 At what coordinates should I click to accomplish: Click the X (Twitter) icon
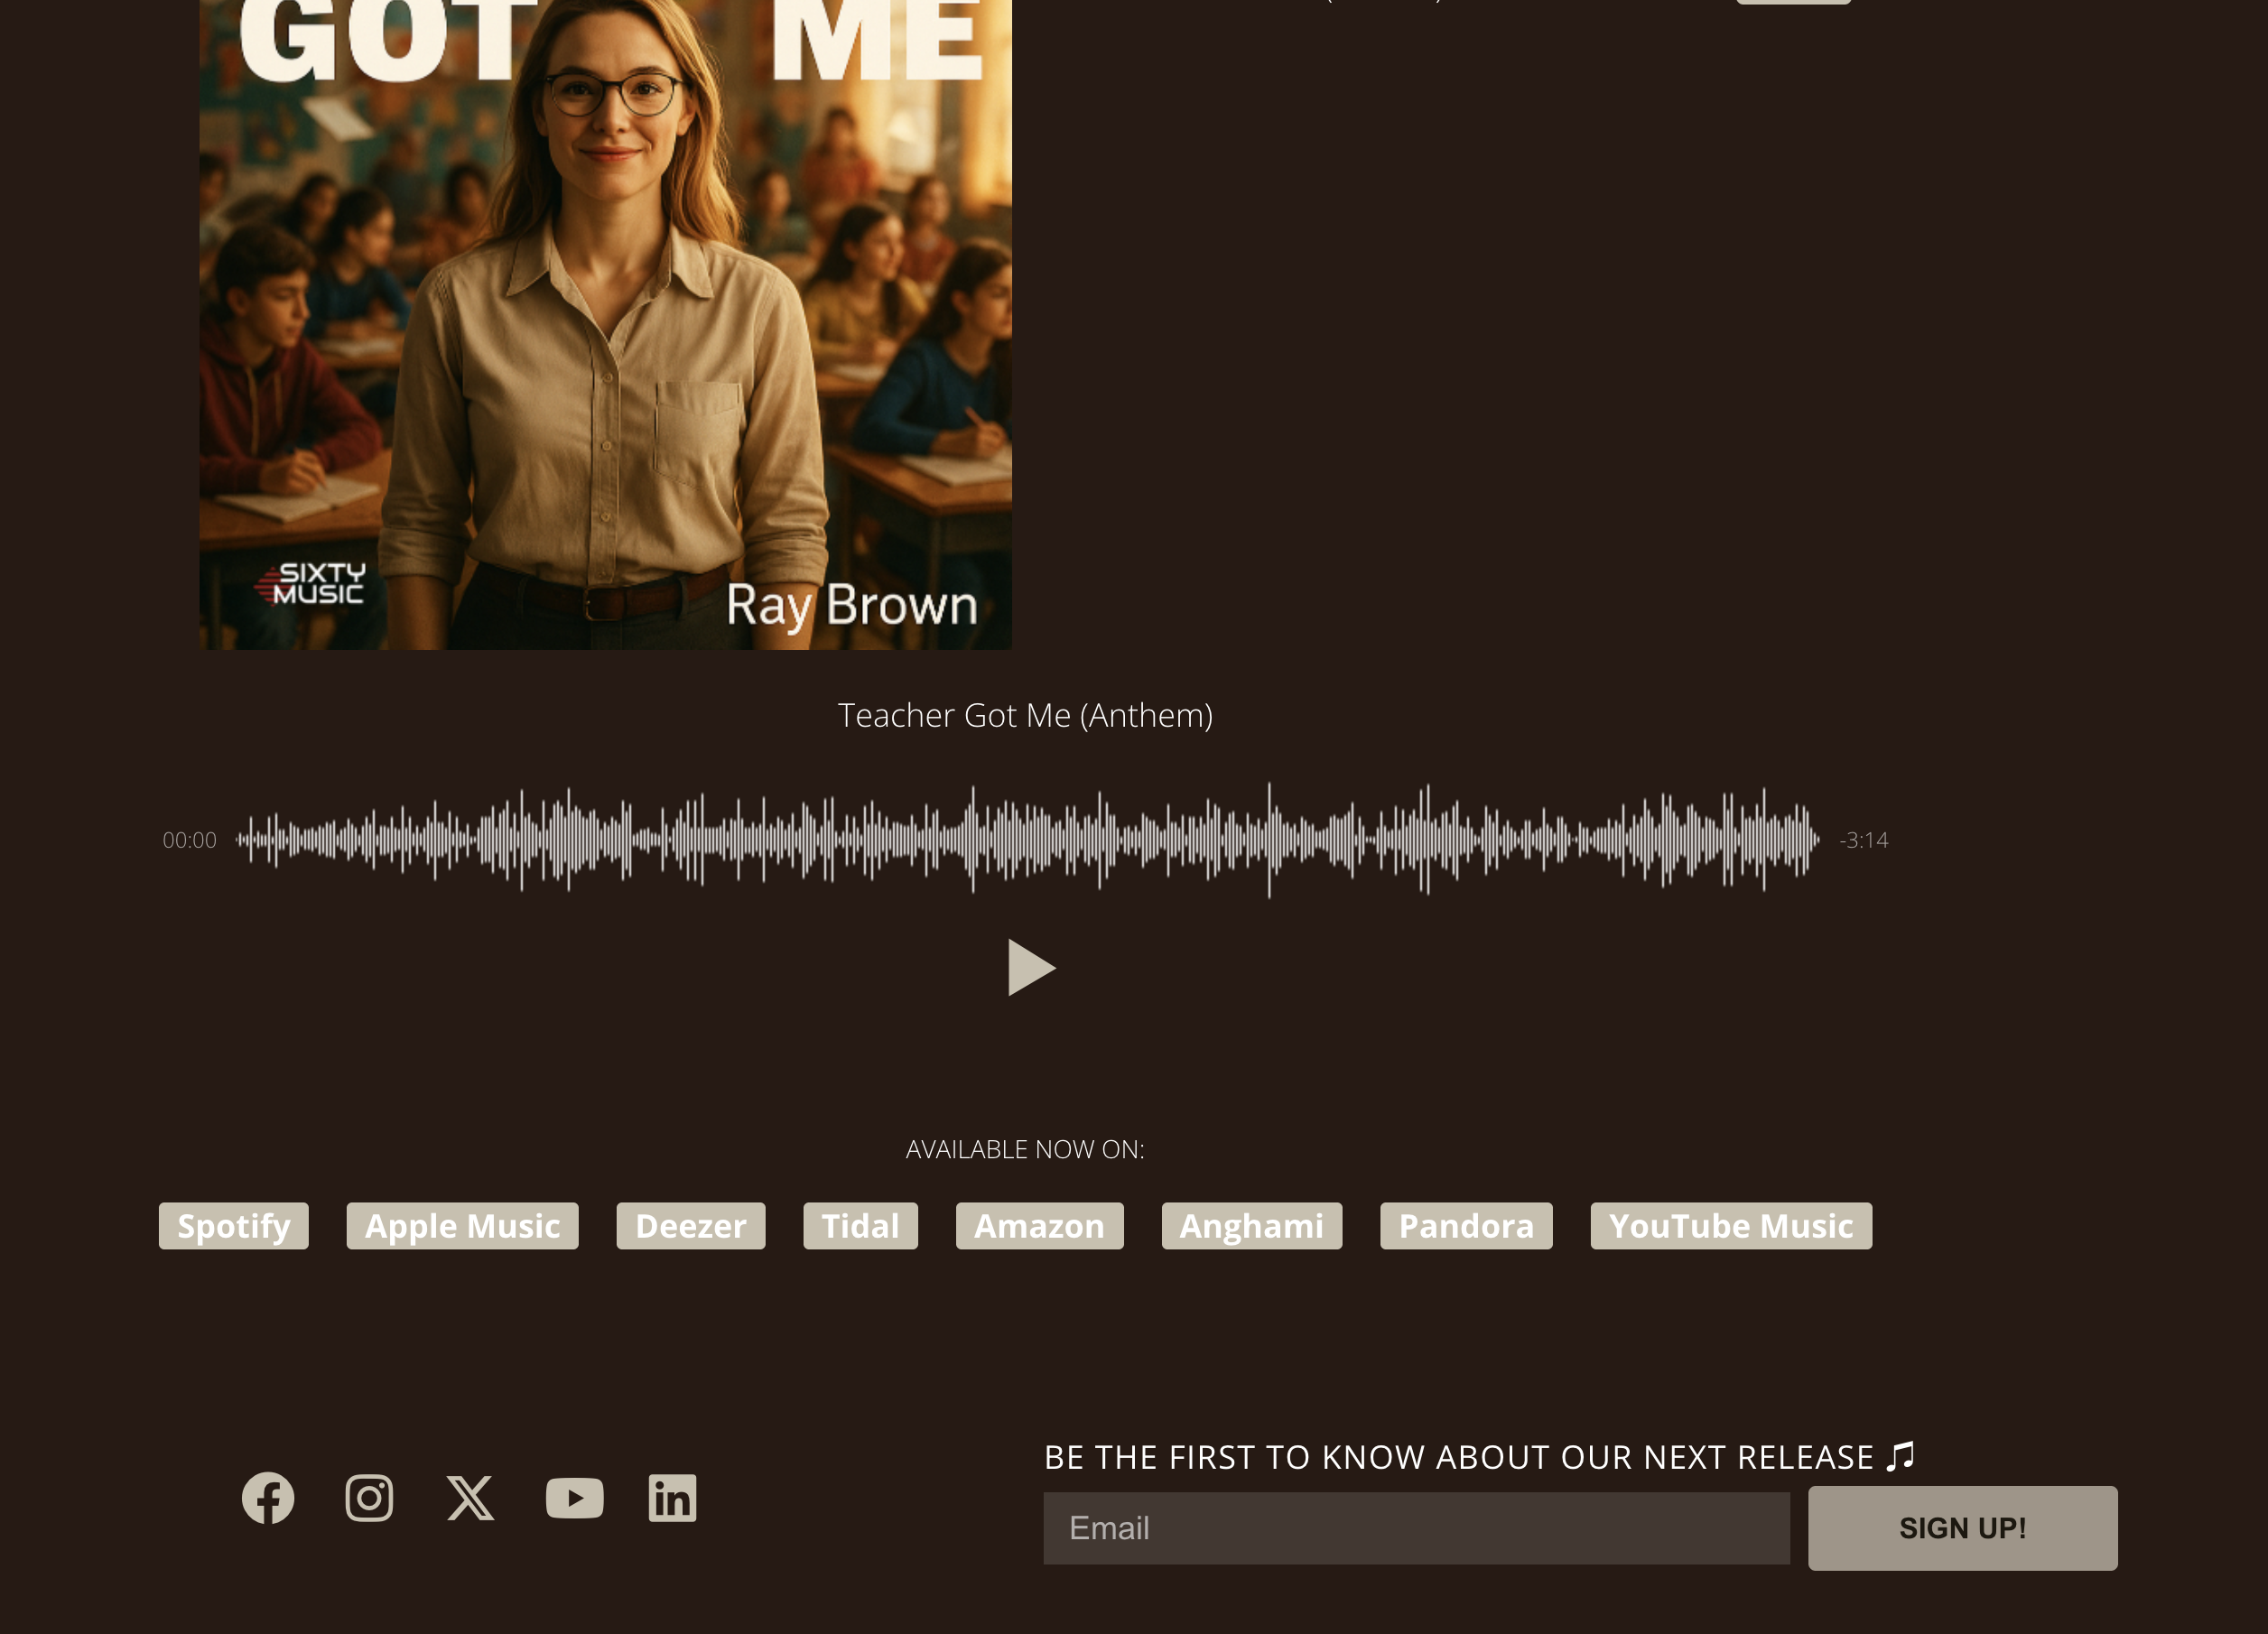click(x=470, y=1498)
